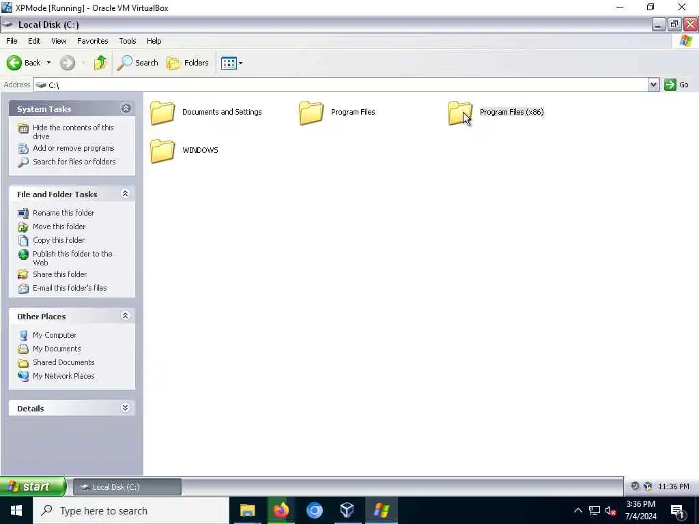Collapse the File and Folder Tasks panel
Image resolution: width=699 pixels, height=524 pixels.
tap(126, 193)
